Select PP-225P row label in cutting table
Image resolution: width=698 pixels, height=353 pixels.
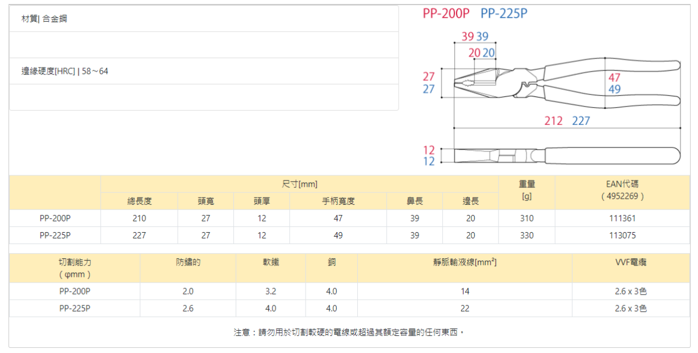74,308
